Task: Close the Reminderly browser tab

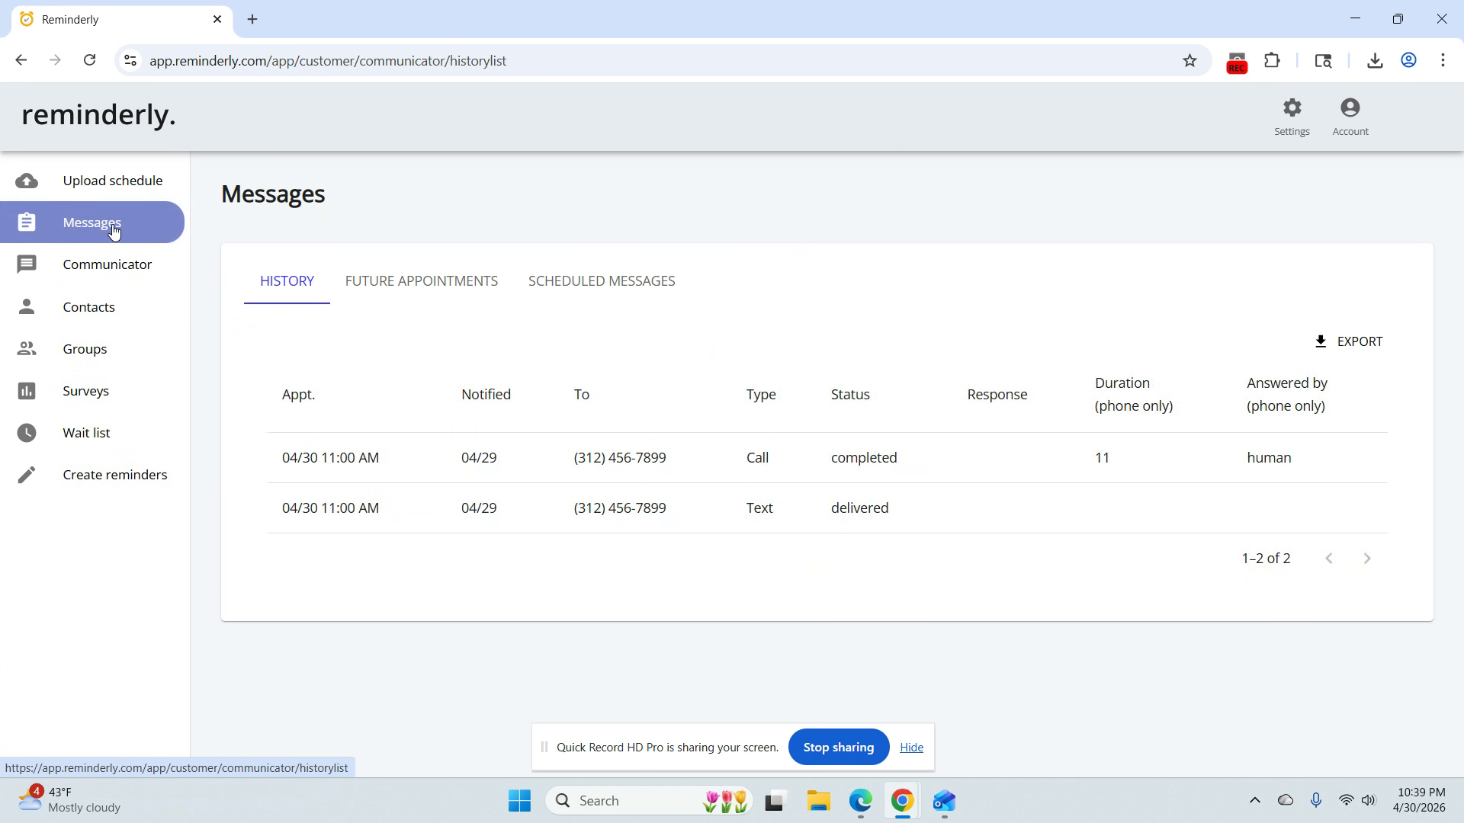Action: click(217, 19)
